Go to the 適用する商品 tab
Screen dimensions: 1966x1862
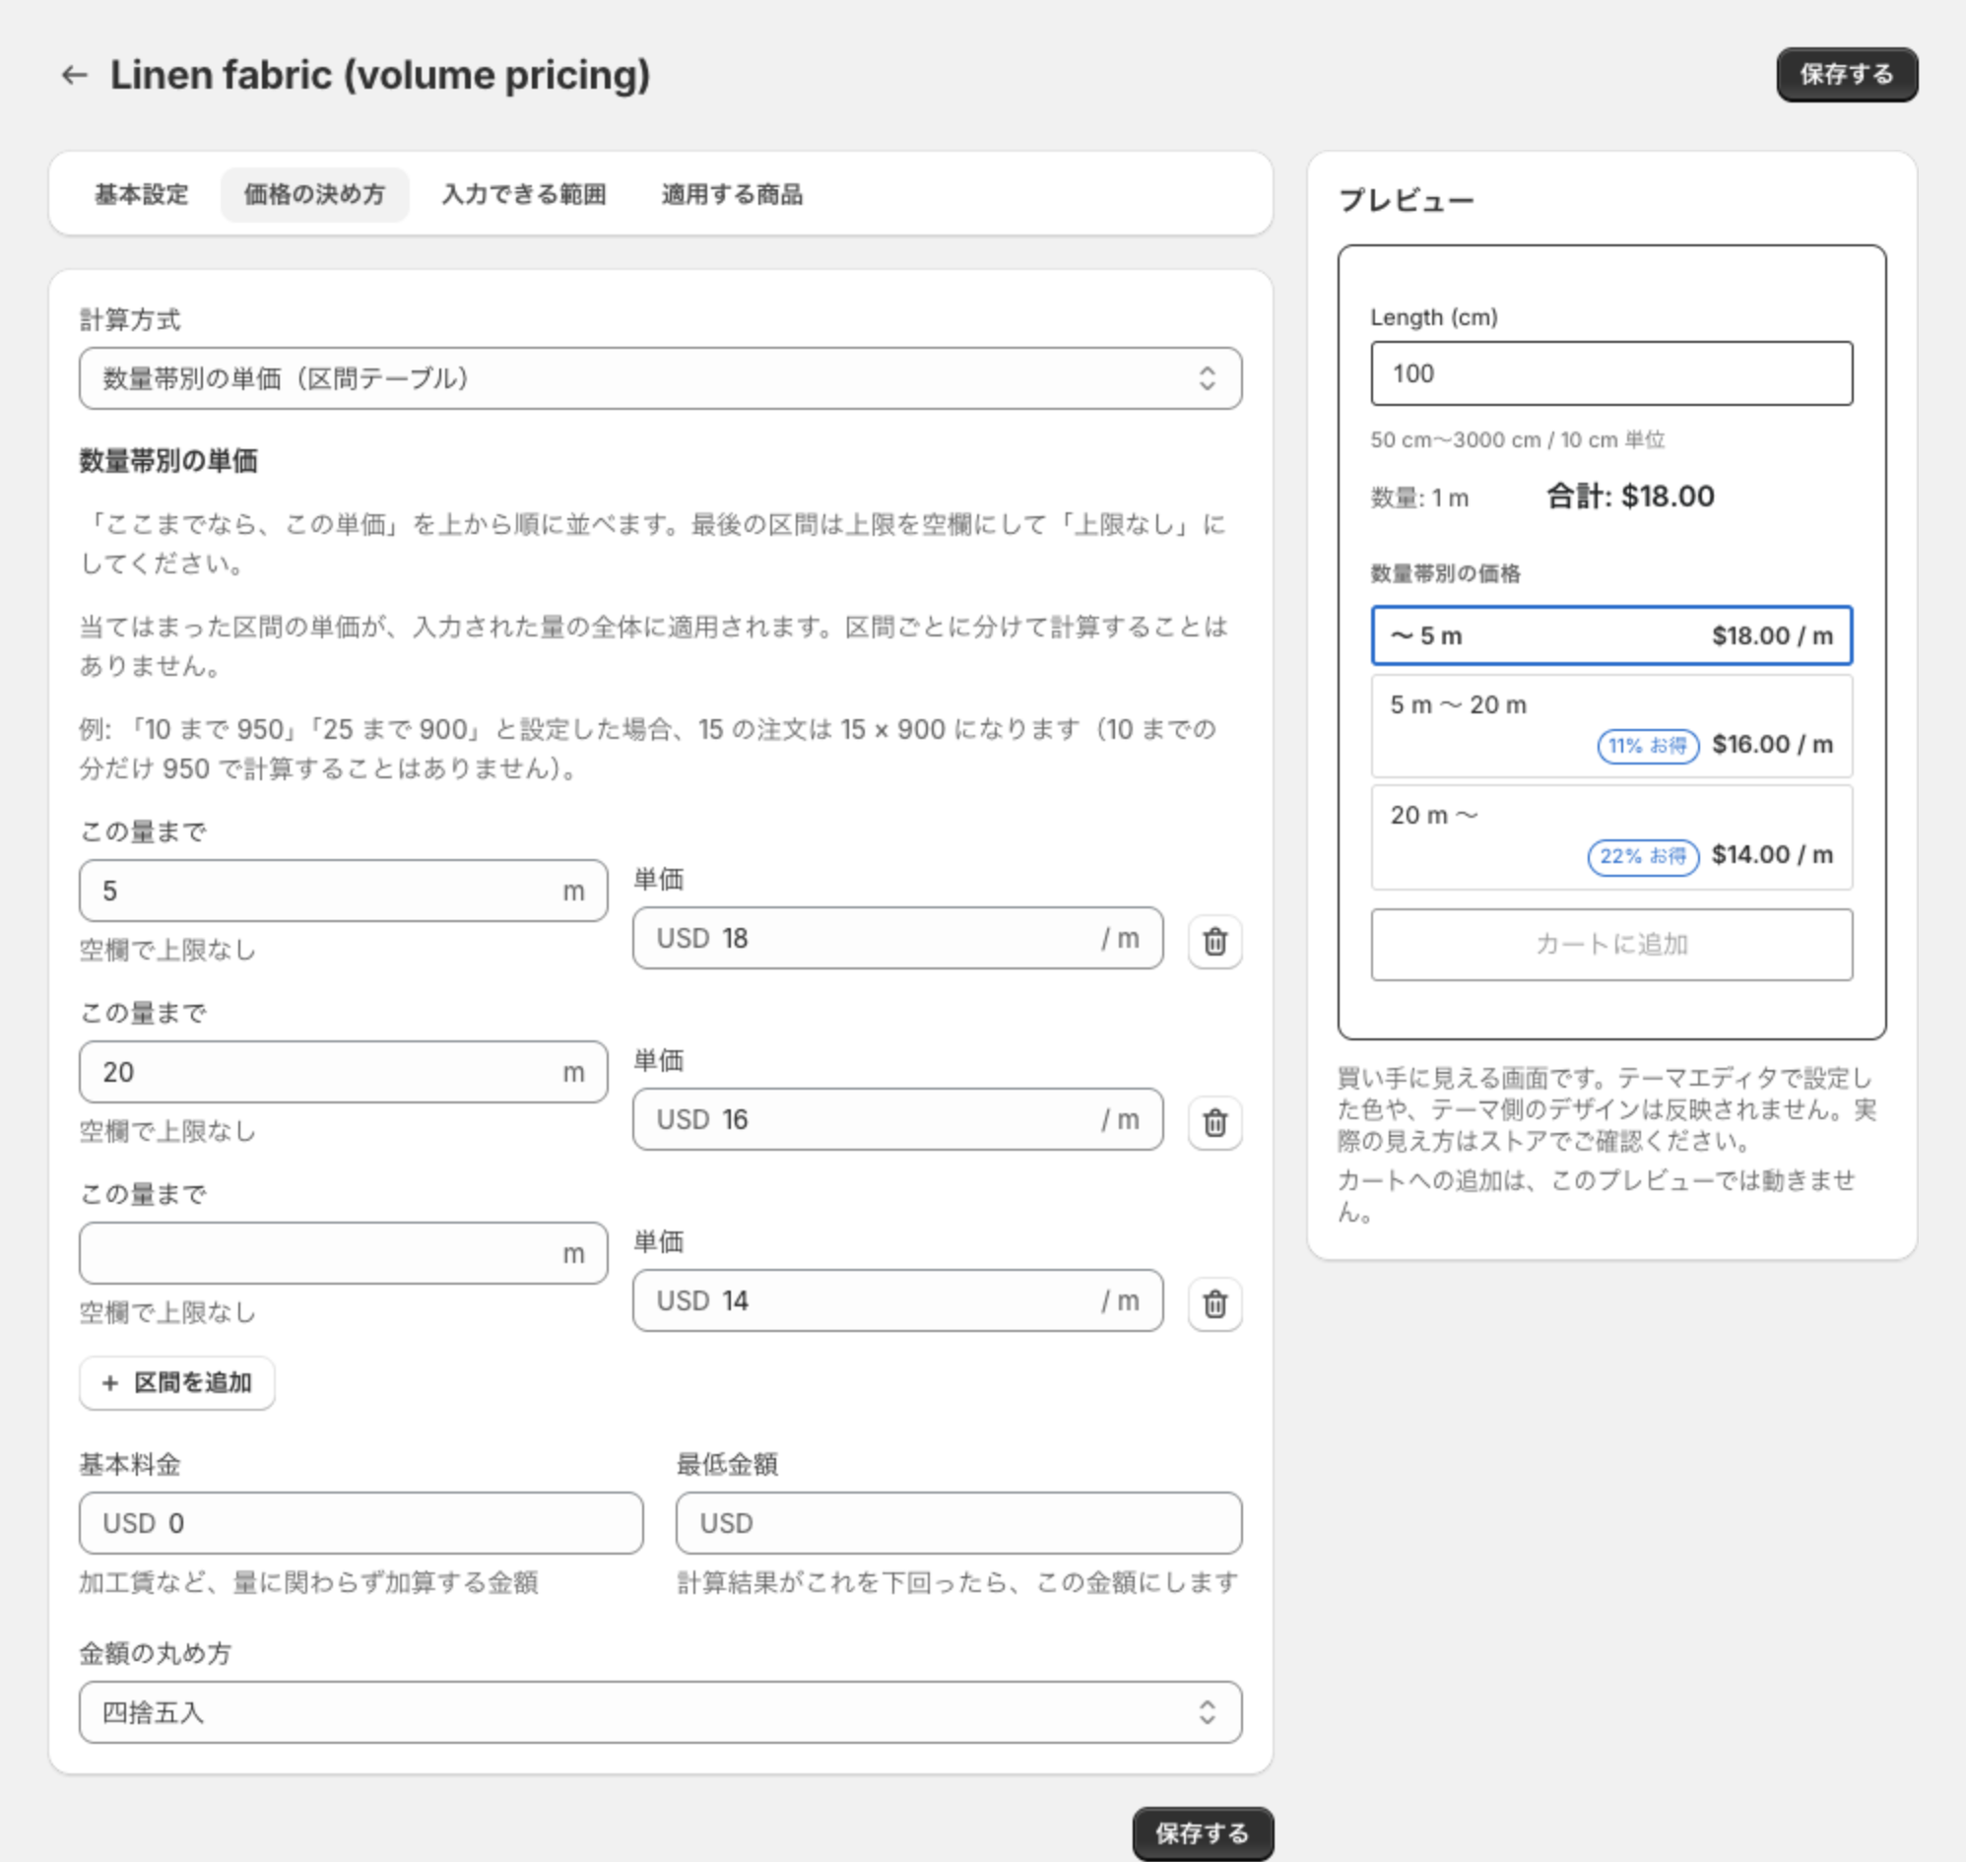733,194
